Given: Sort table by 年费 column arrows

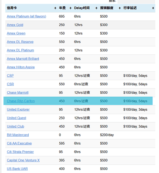Looking at the screenshot, I should point(70,8).
